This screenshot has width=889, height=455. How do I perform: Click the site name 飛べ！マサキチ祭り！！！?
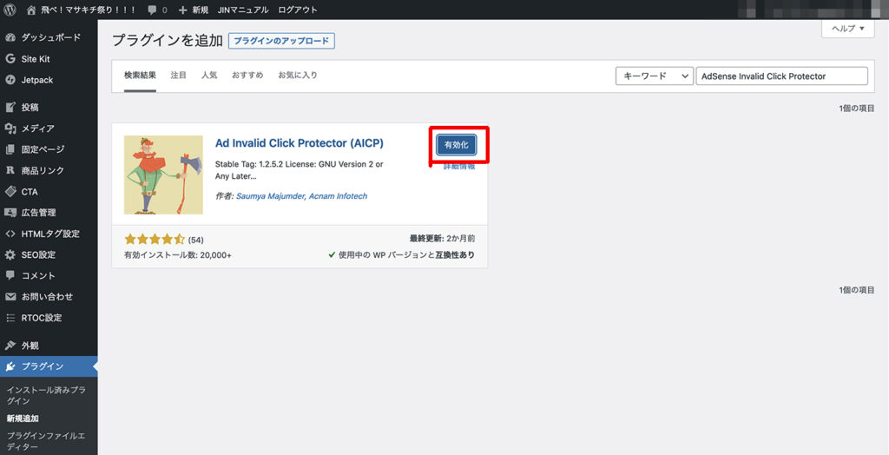pyautogui.click(x=89, y=10)
